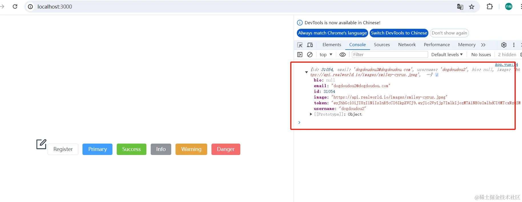Select the username: dogdoudou2 property
This screenshot has height=202, width=522.
[x=340, y=109]
